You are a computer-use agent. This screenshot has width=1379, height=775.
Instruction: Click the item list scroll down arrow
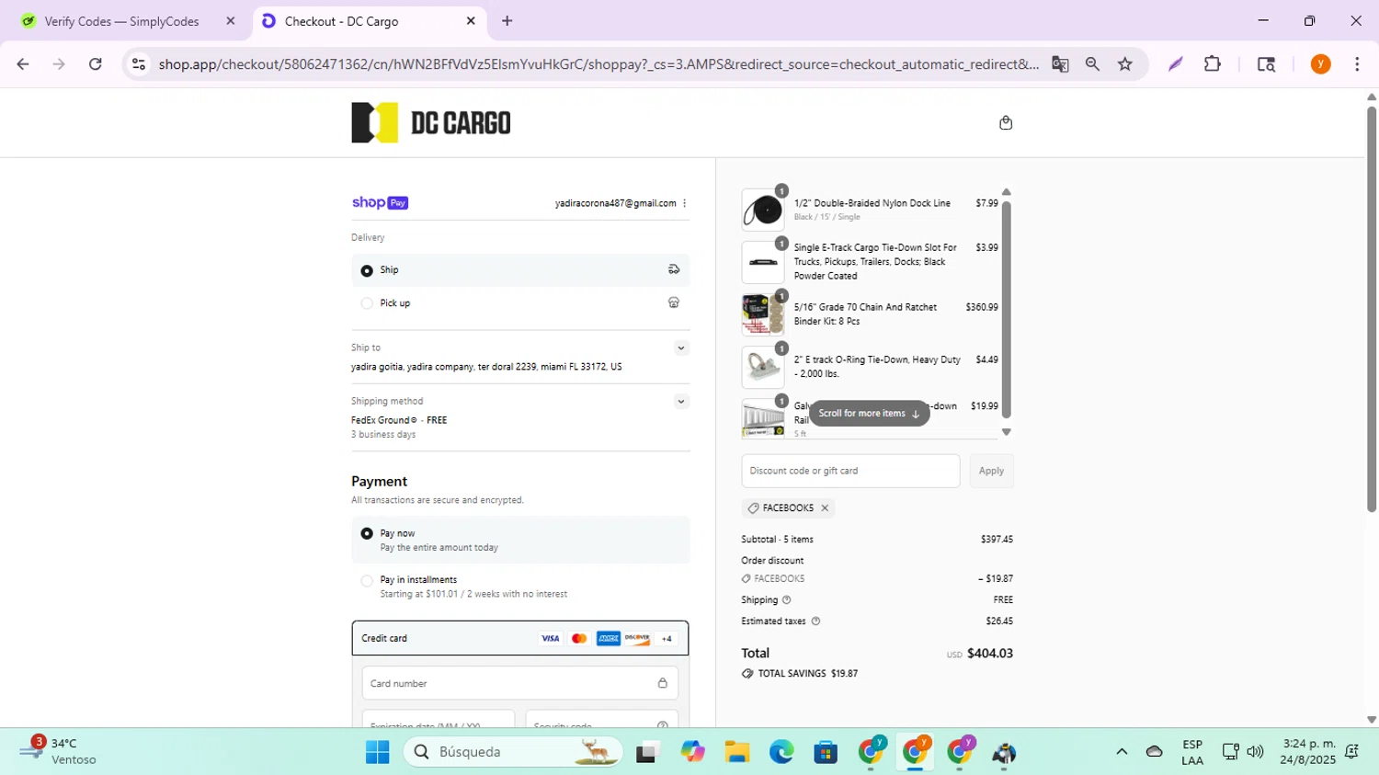tap(1006, 432)
